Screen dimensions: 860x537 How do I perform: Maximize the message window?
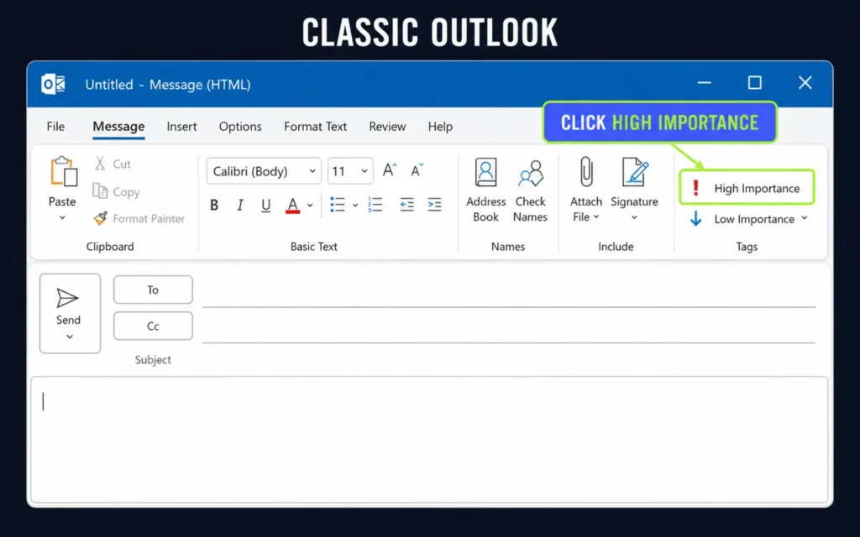tap(755, 83)
